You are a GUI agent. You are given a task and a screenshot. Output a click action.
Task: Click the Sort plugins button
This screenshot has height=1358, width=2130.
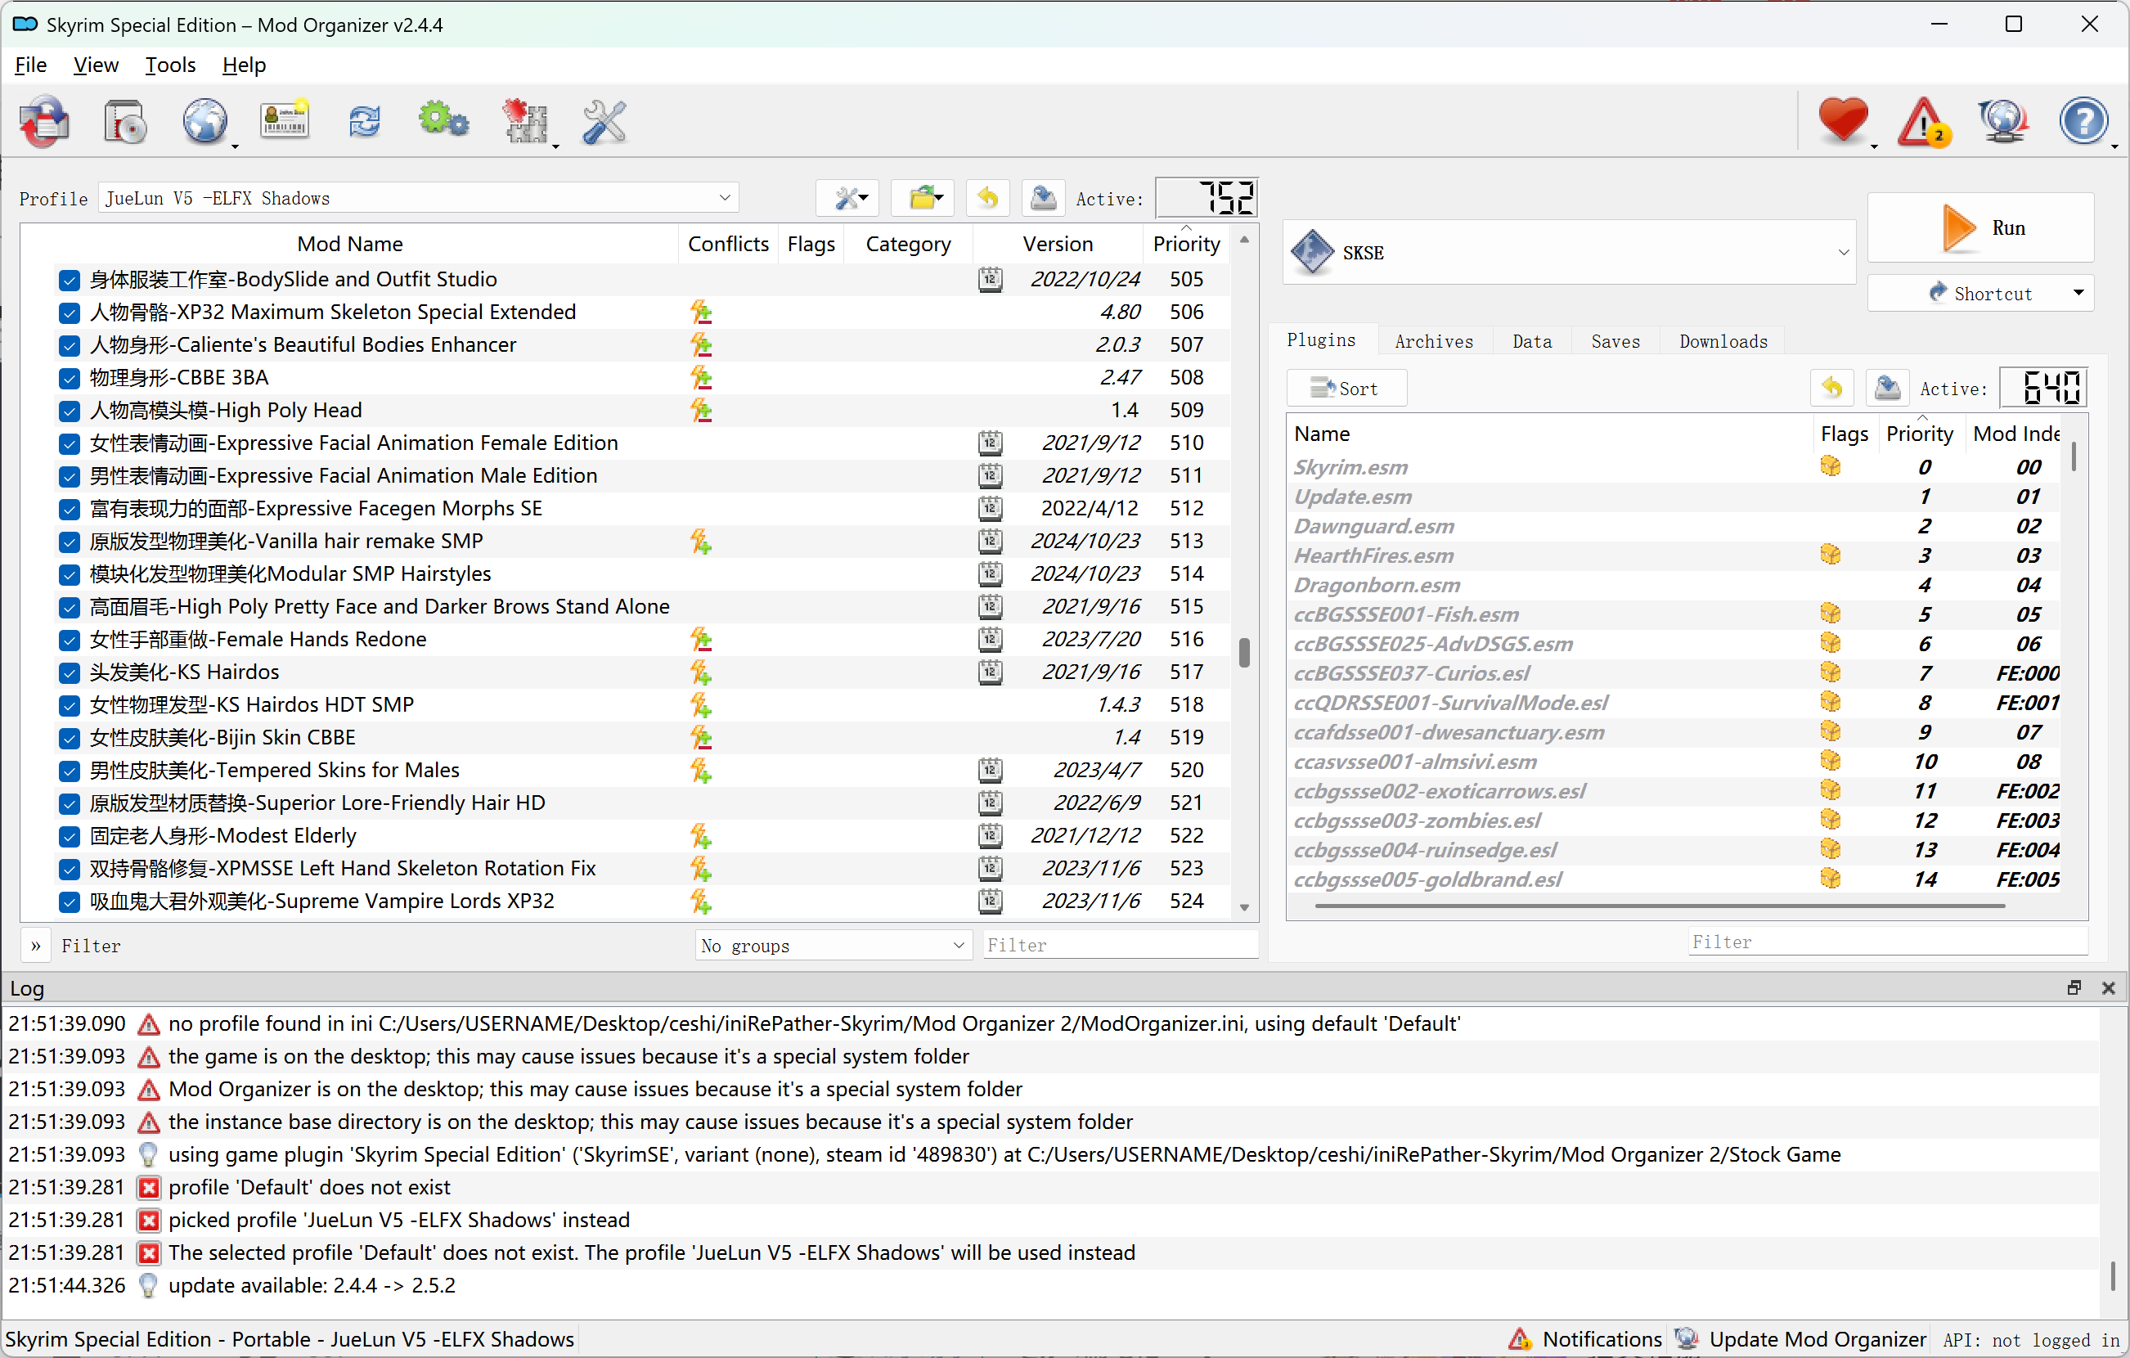tap(1346, 389)
